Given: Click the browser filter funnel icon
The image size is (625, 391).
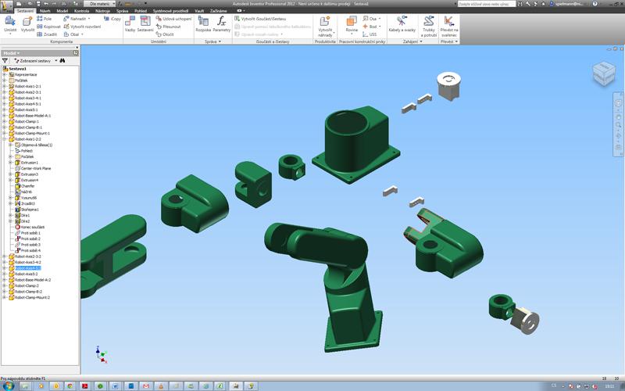Looking at the screenshot, I should tap(5, 60).
